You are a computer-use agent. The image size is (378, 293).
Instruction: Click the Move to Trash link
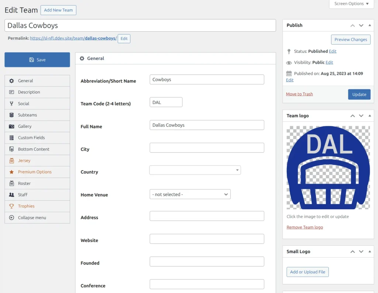coord(299,94)
